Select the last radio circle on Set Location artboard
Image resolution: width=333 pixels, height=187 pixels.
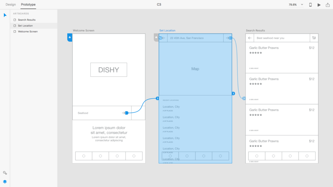220,156
